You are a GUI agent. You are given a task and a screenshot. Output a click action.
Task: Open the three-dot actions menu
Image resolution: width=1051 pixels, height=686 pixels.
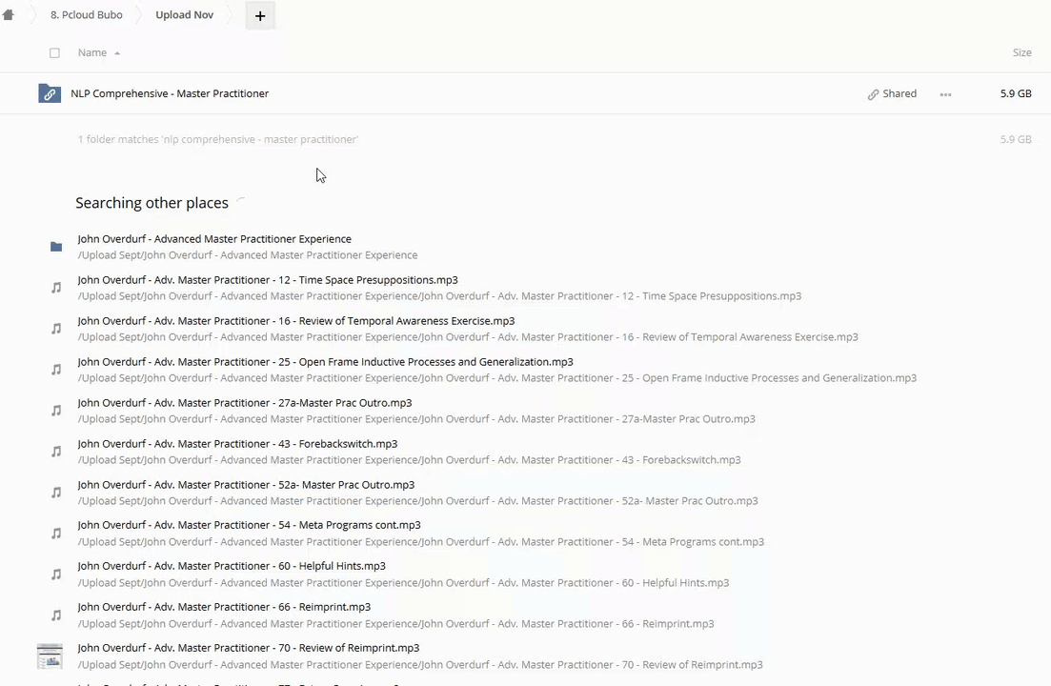click(x=945, y=94)
